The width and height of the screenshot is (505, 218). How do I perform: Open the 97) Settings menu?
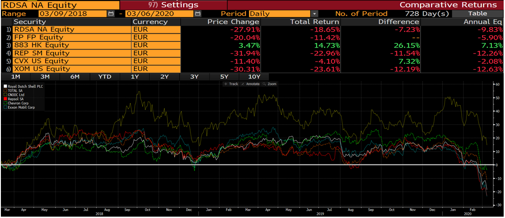[x=173, y=5]
